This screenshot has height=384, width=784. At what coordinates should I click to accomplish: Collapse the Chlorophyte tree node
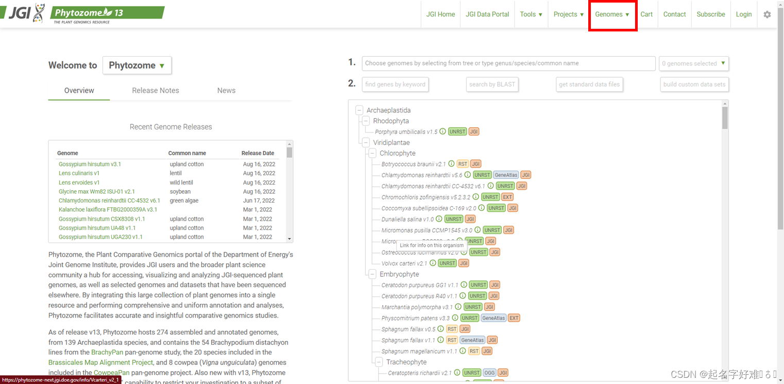372,154
